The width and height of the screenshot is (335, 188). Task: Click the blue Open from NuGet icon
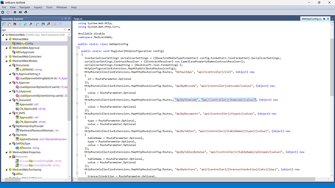tap(25, 24)
